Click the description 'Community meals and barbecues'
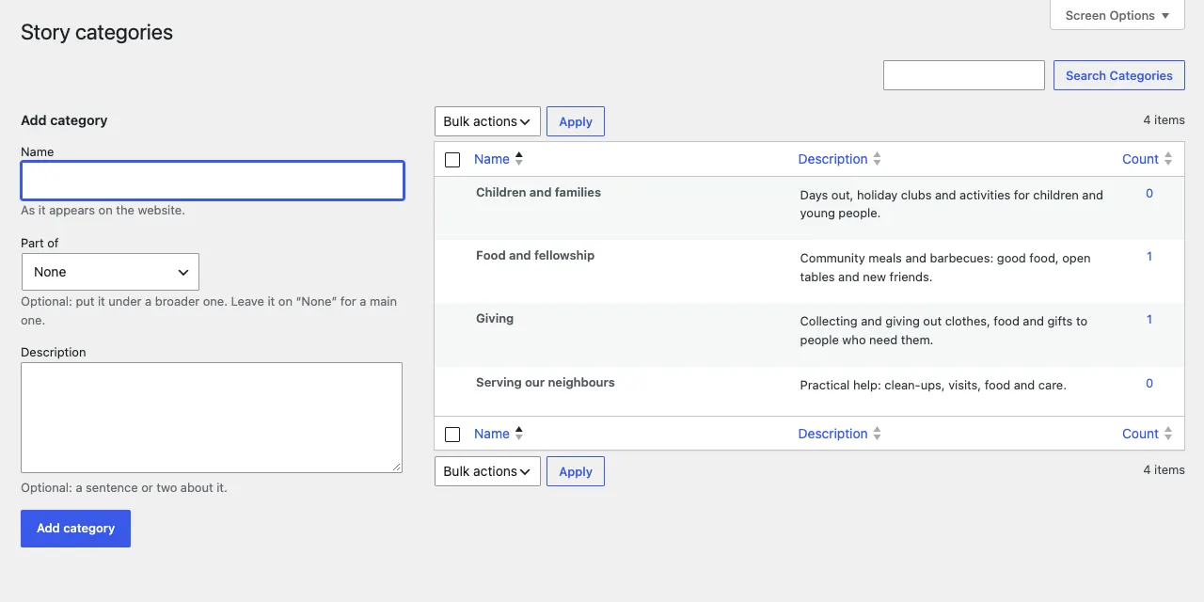 tap(945, 267)
